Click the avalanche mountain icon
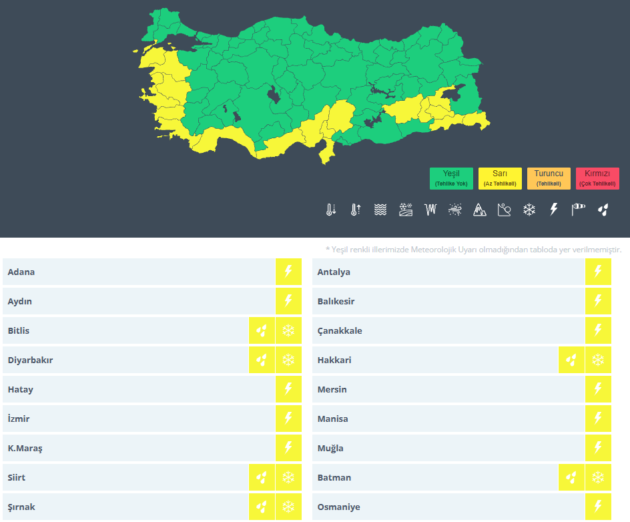 click(x=480, y=210)
